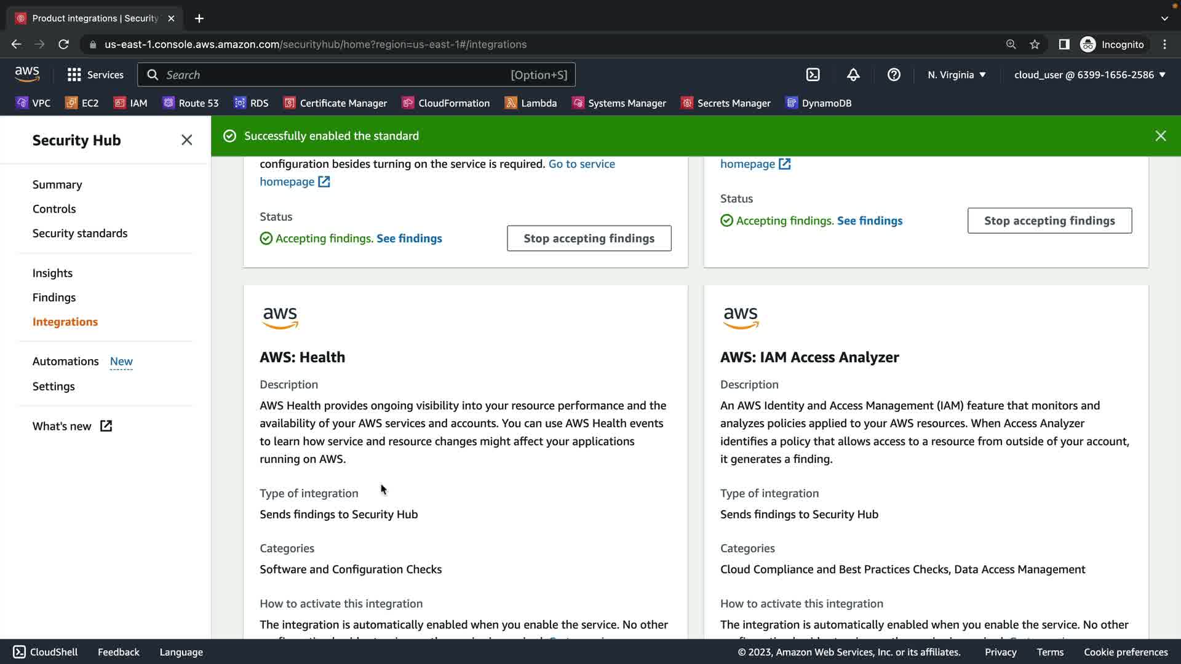1181x664 pixels.
Task: Click the AWS logo home icon
Action: click(27, 74)
